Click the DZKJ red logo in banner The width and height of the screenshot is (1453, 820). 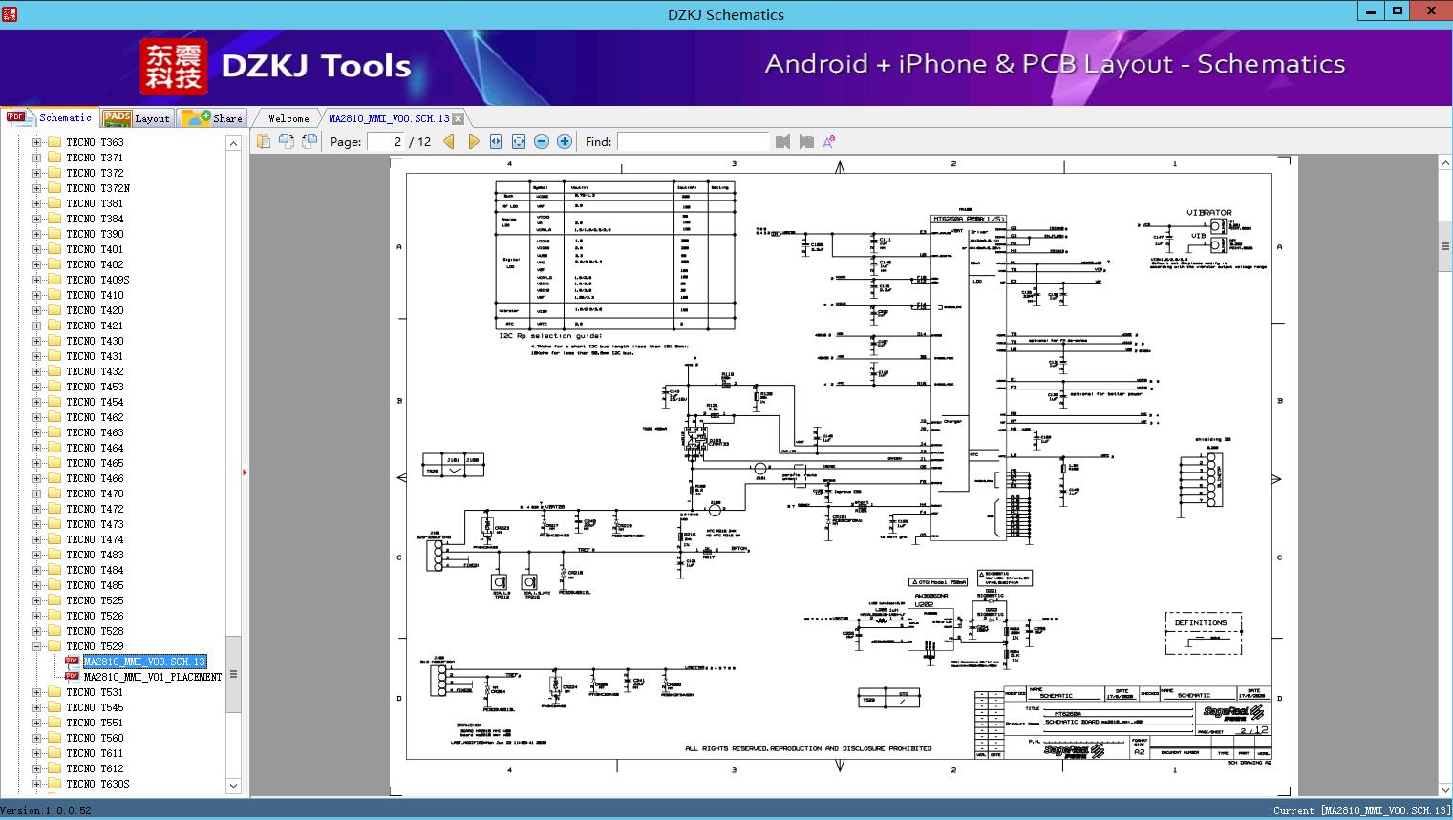click(x=174, y=66)
